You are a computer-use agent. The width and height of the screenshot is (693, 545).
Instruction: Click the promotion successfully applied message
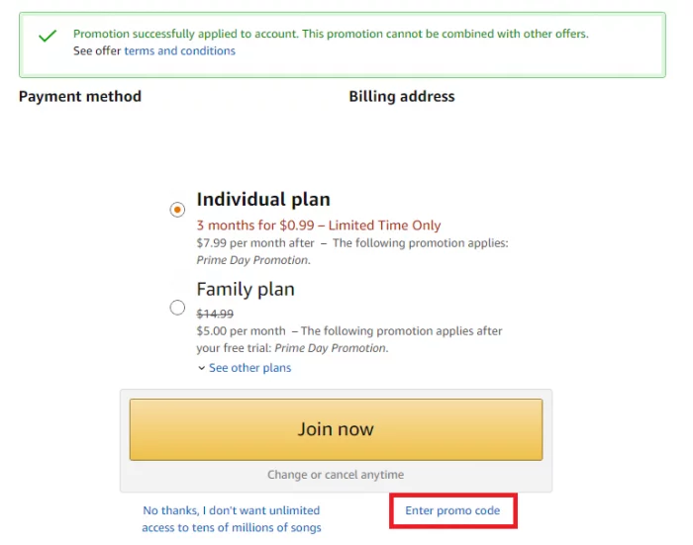331,34
